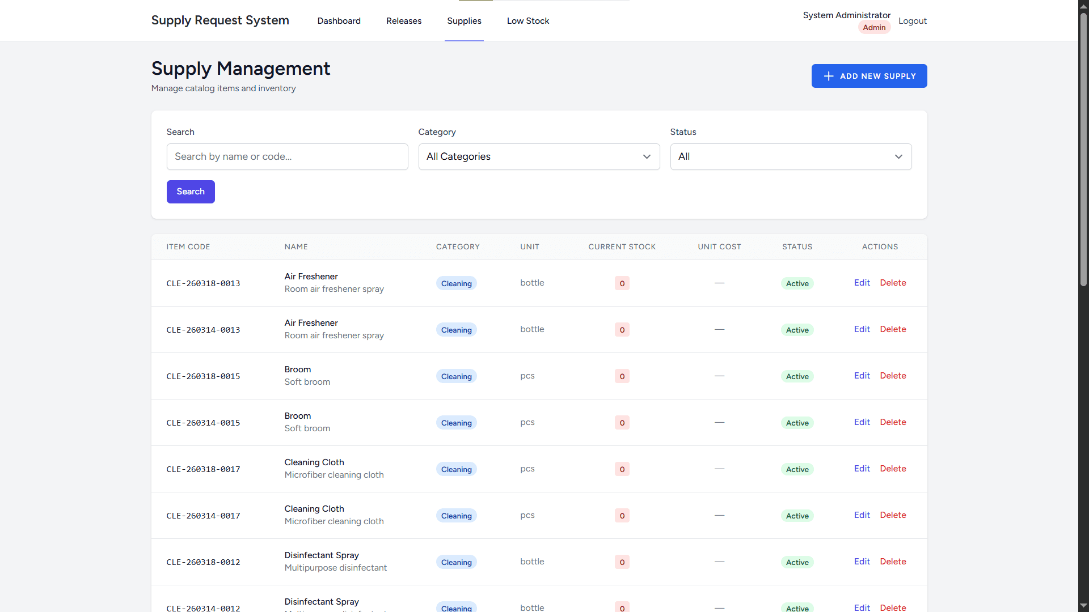
Task: Go to the Dashboard tab
Action: click(x=339, y=21)
